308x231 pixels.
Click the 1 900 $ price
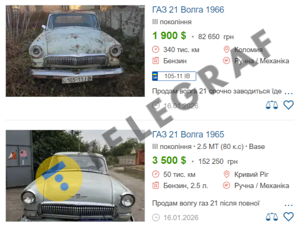pos(169,35)
